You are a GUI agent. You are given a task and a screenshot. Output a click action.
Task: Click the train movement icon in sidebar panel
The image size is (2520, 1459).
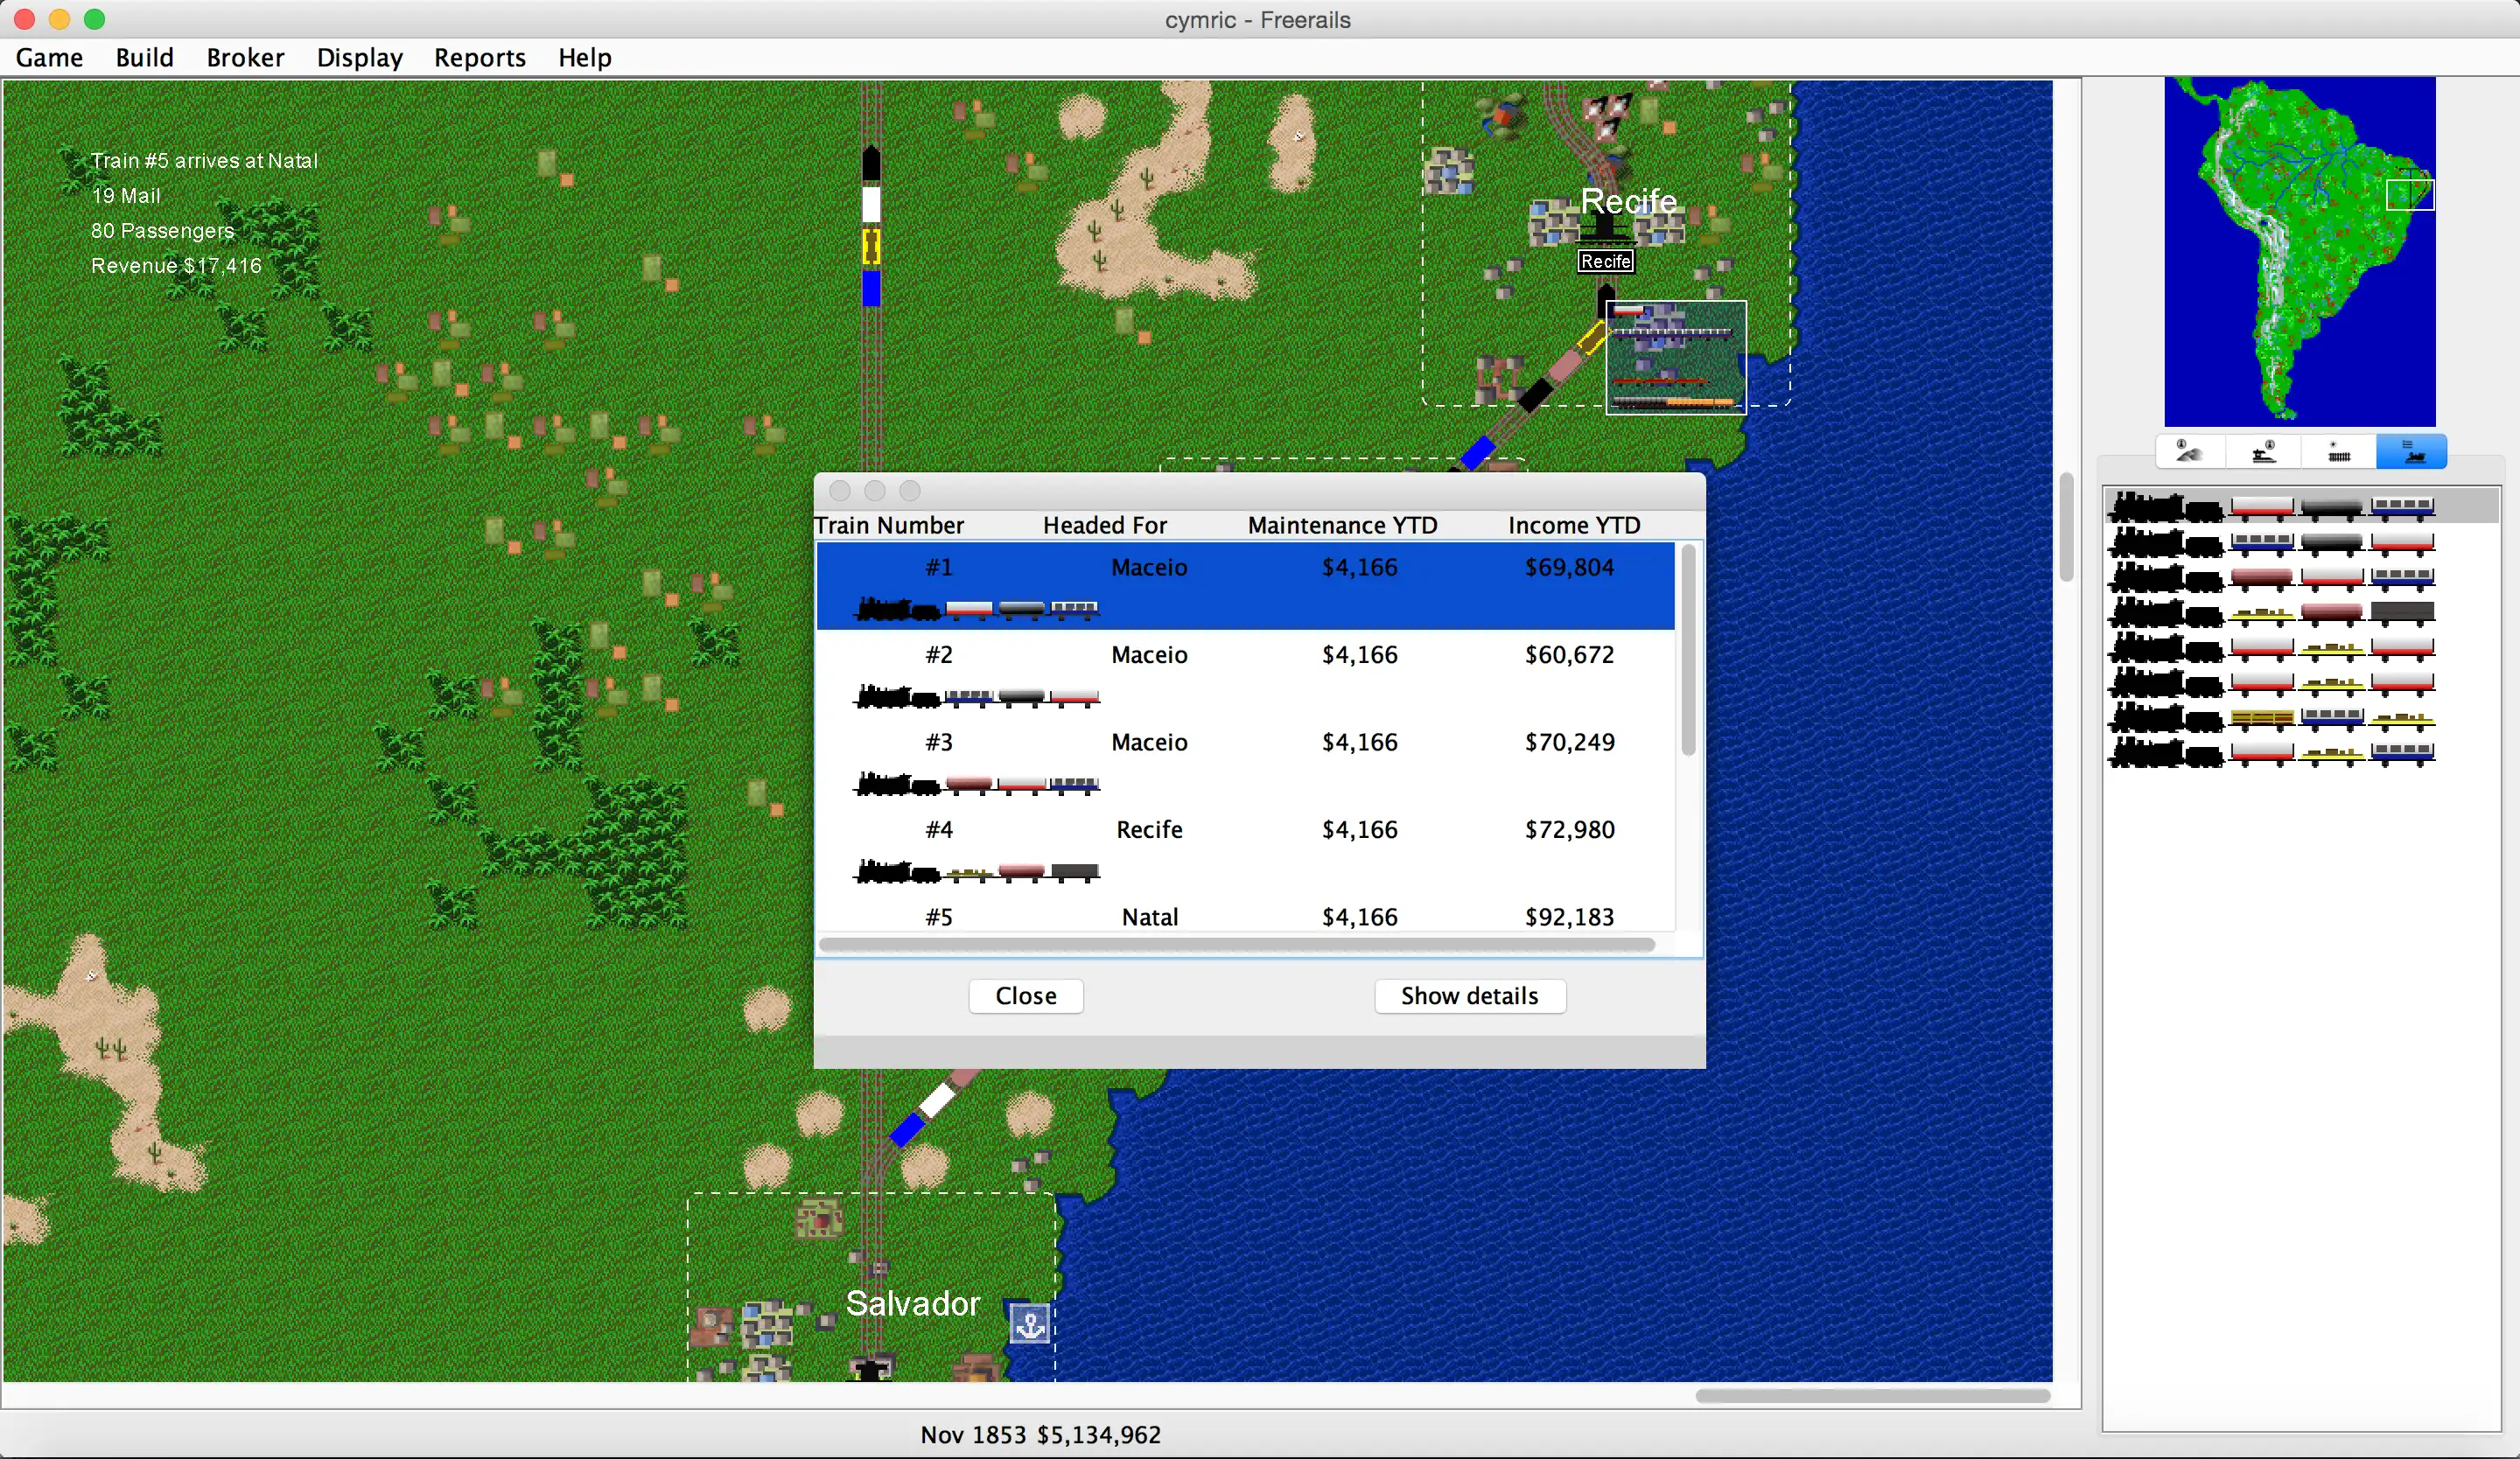(2412, 455)
